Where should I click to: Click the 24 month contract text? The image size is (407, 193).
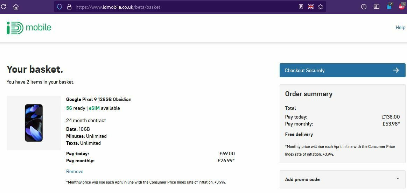tap(86, 120)
